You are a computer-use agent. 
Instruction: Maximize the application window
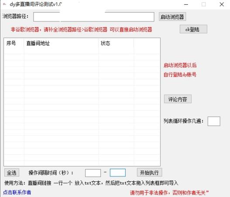click(204, 4)
